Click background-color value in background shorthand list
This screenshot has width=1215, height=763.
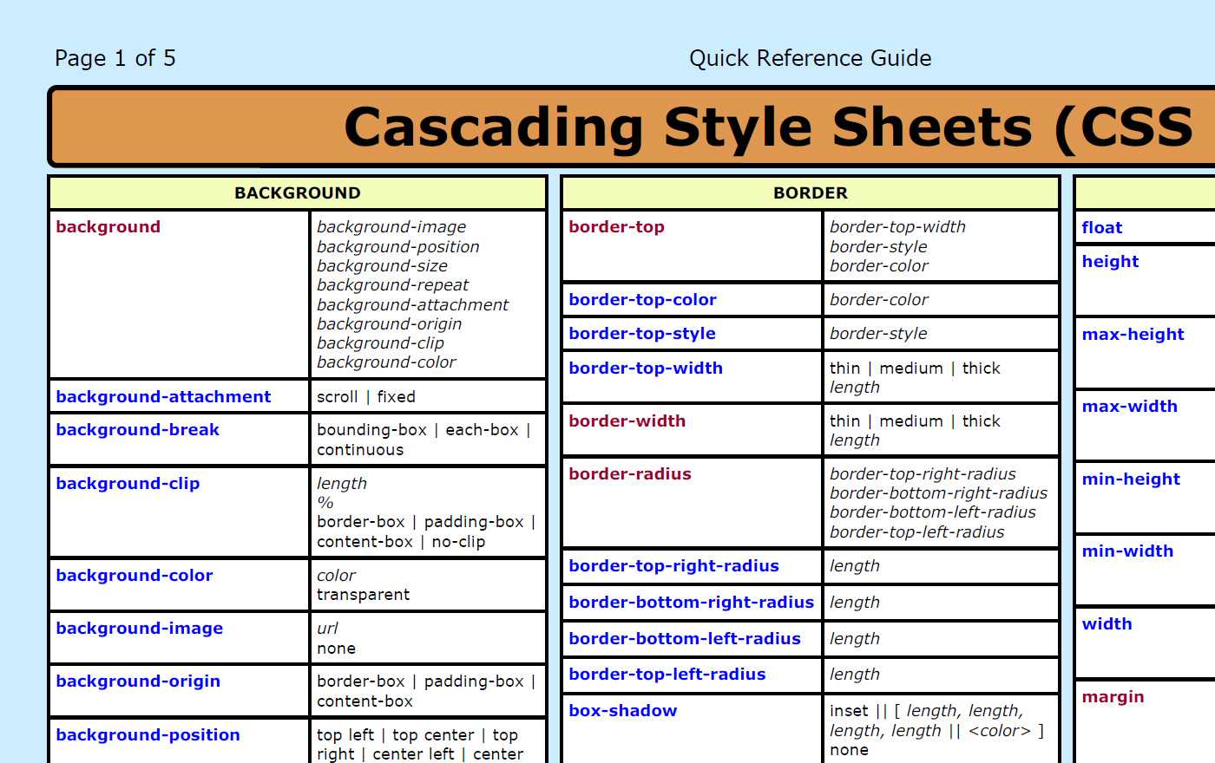pyautogui.click(x=386, y=362)
